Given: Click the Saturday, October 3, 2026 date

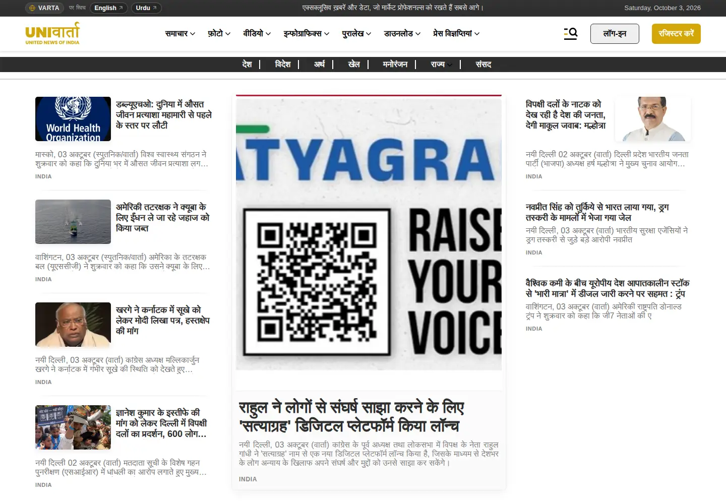Looking at the screenshot, I should pos(662,8).
